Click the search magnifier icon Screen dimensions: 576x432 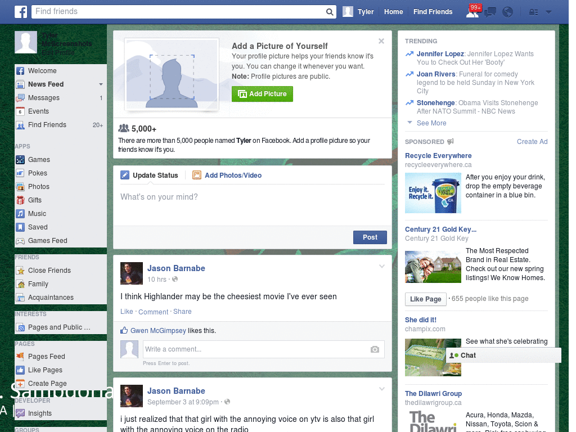pos(330,12)
